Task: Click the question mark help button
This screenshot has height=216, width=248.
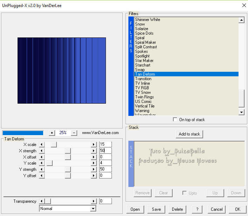Action: (x=197, y=209)
